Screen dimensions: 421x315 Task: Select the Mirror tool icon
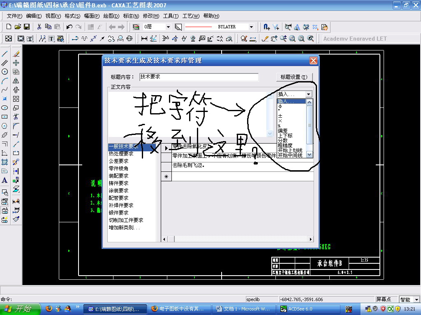[x=16, y=81]
